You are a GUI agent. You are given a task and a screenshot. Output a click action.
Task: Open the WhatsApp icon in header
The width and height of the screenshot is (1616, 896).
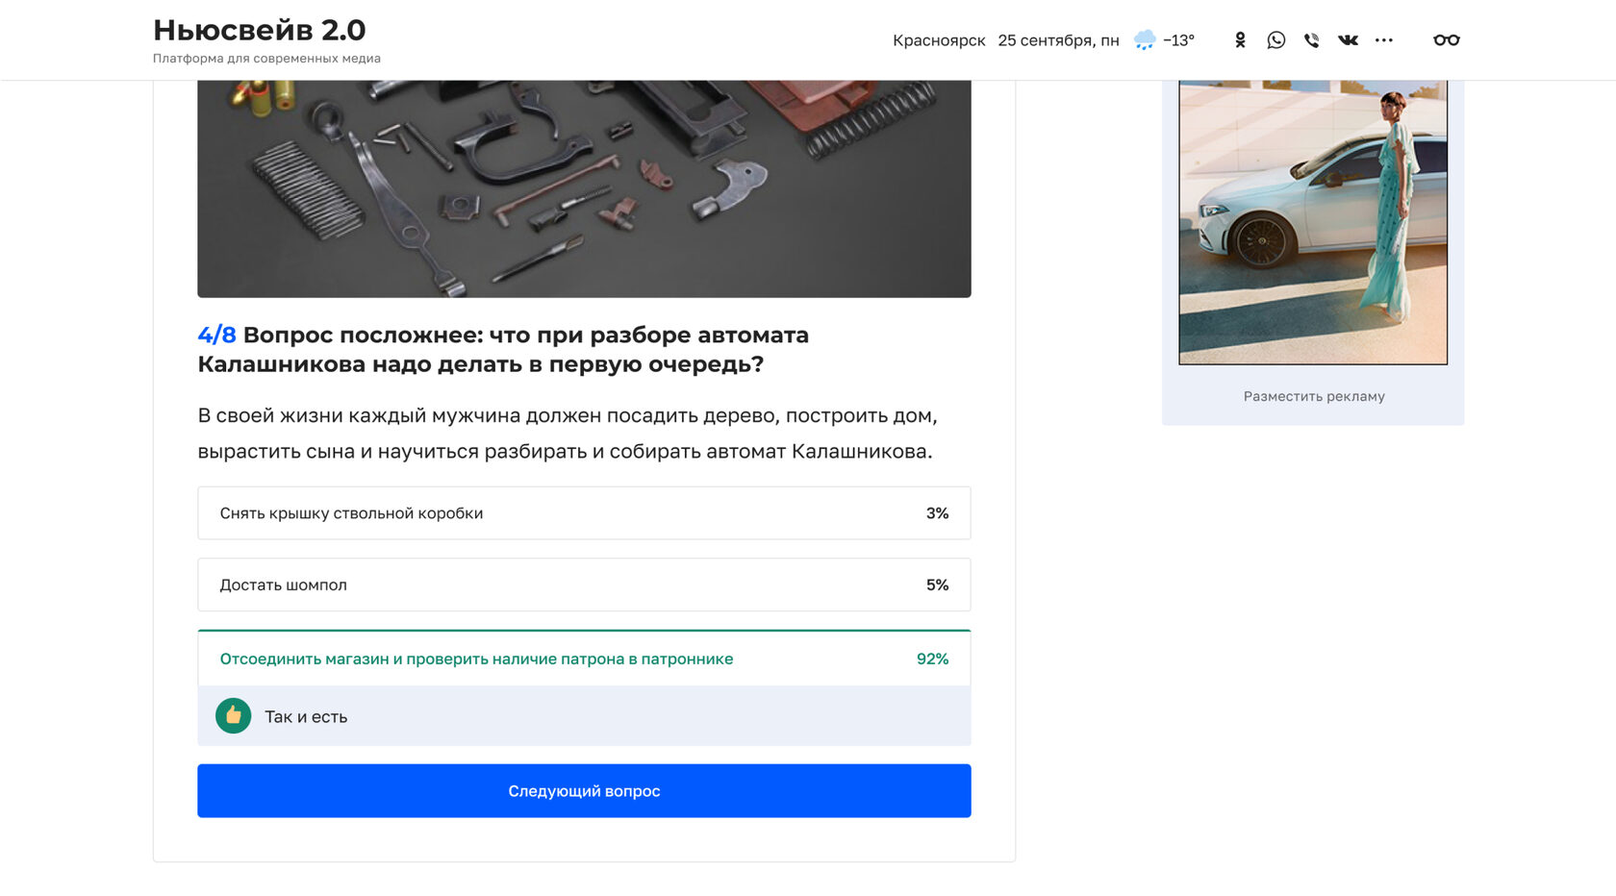pos(1275,39)
